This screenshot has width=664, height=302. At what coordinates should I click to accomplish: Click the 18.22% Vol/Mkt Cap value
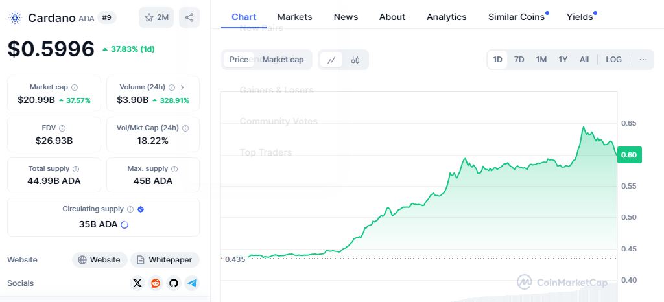pos(153,141)
